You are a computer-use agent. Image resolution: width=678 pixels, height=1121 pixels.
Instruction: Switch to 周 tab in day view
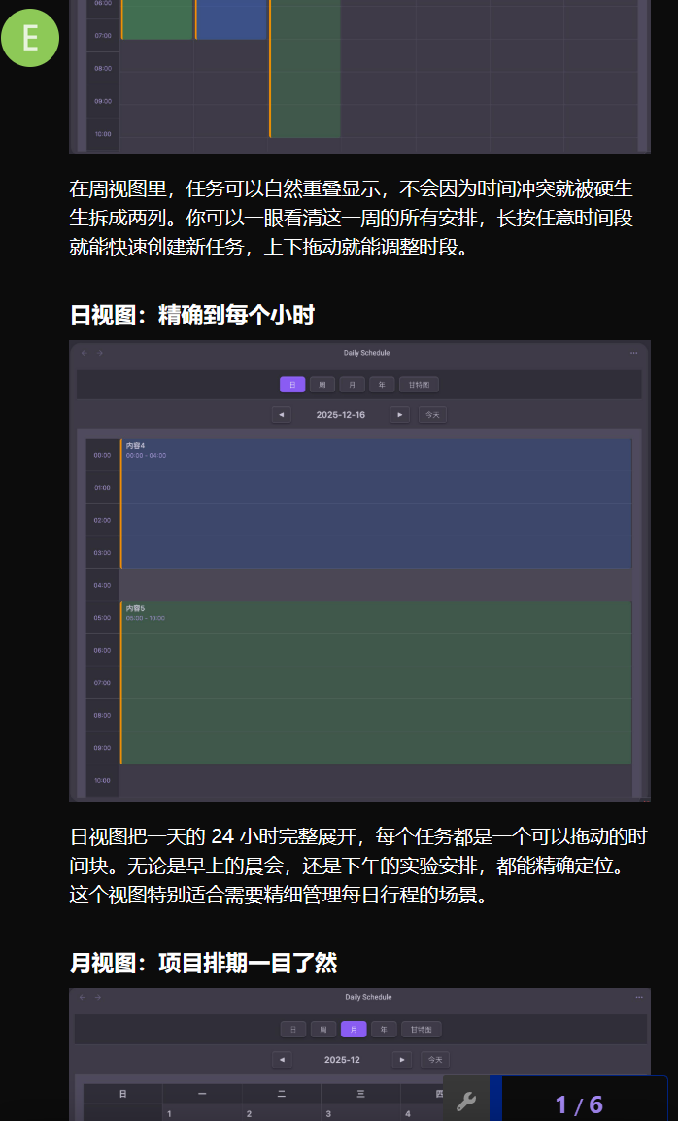[x=322, y=385]
